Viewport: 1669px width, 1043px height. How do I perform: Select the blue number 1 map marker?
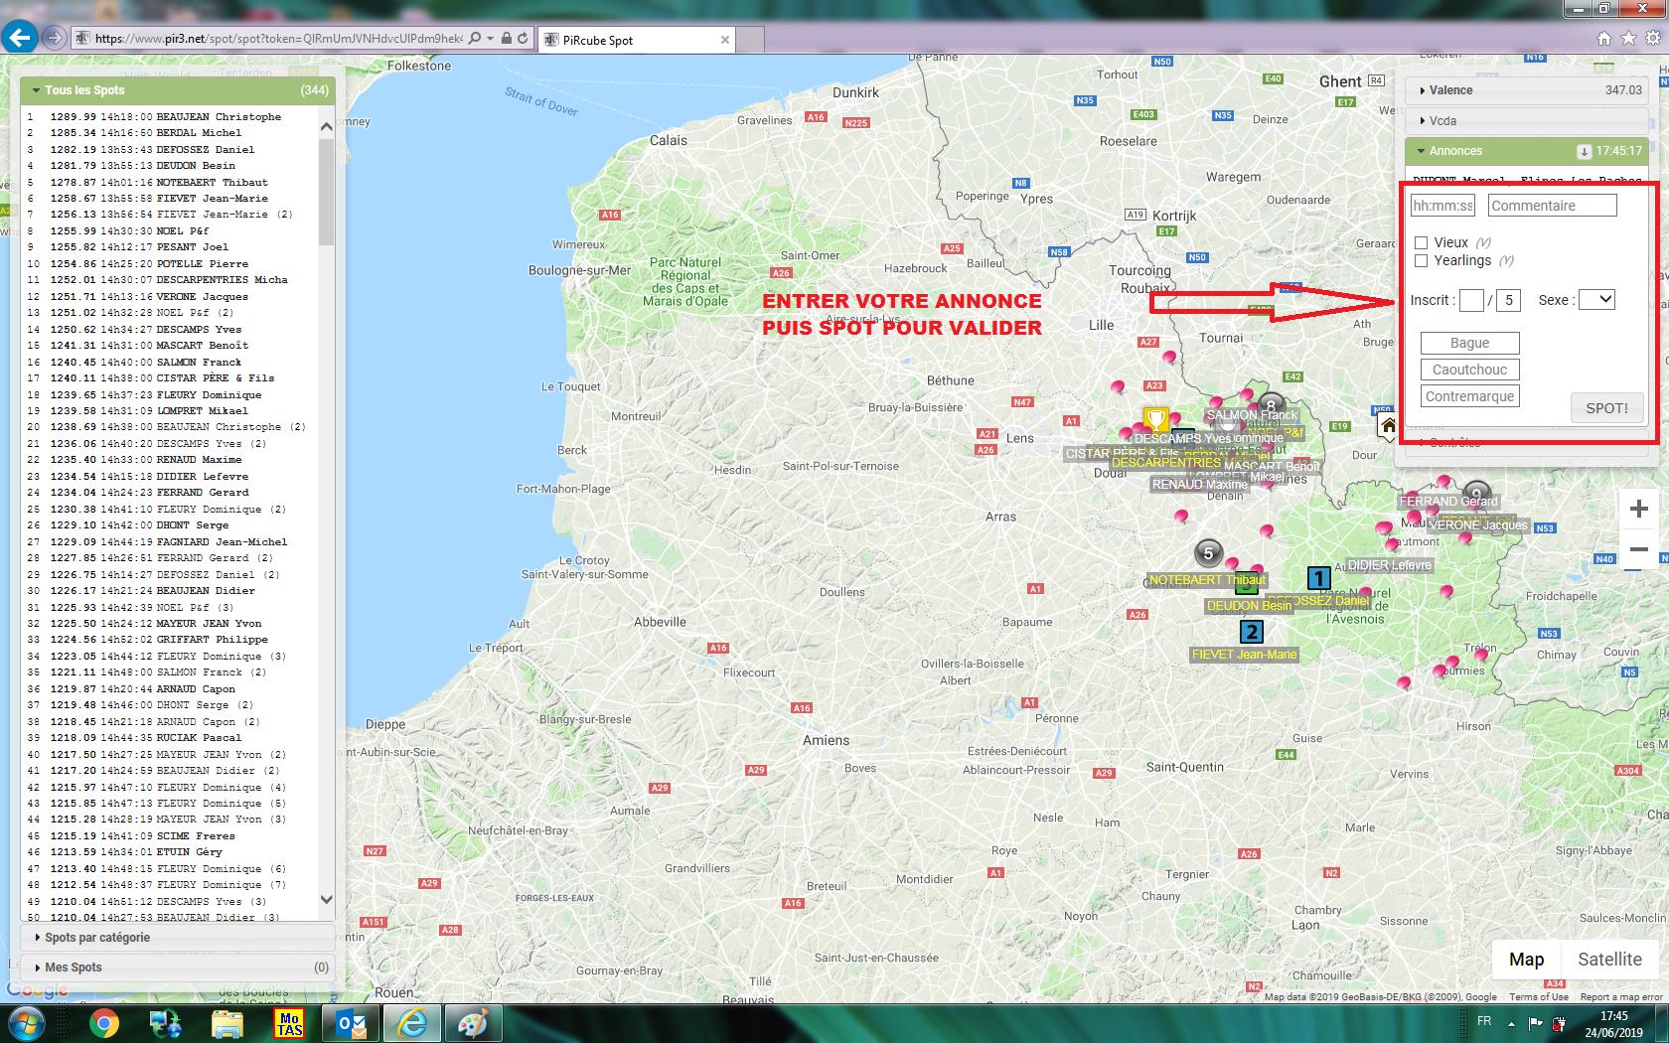tap(1318, 578)
